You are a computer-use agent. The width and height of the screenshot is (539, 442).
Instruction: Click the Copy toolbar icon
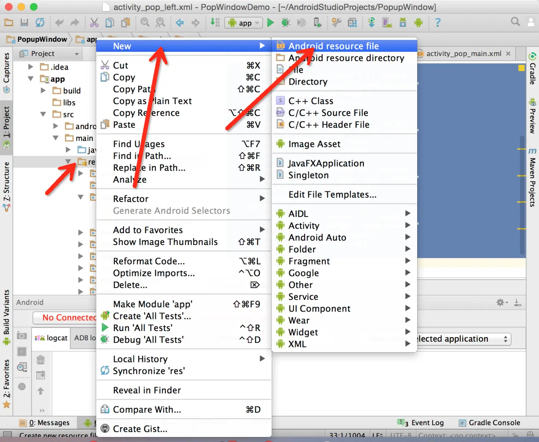pos(110,23)
